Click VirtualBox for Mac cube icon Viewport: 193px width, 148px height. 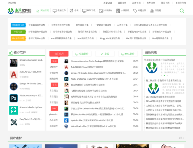[x=66, y=126]
